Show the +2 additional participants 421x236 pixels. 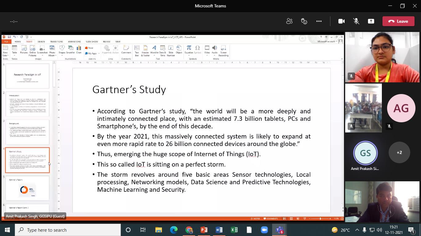pyautogui.click(x=399, y=152)
